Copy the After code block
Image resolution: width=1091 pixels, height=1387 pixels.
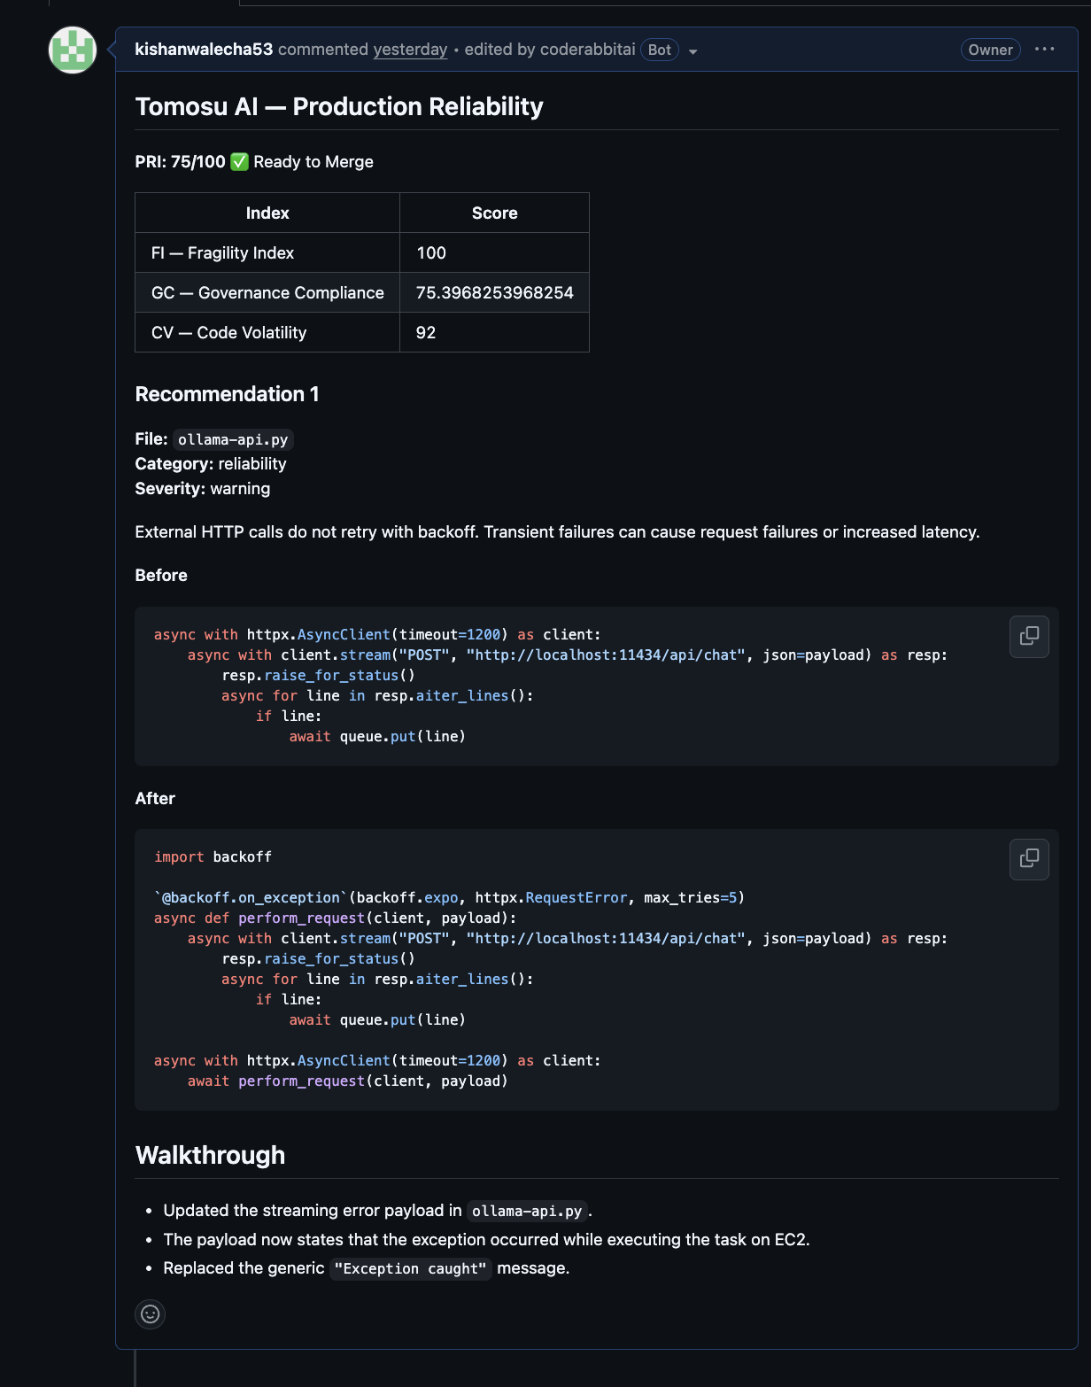[1029, 859]
